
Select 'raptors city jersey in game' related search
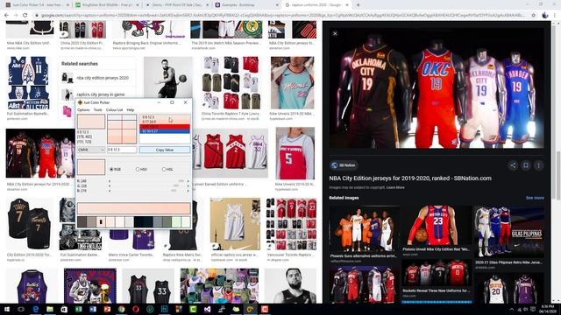pyautogui.click(x=96, y=94)
